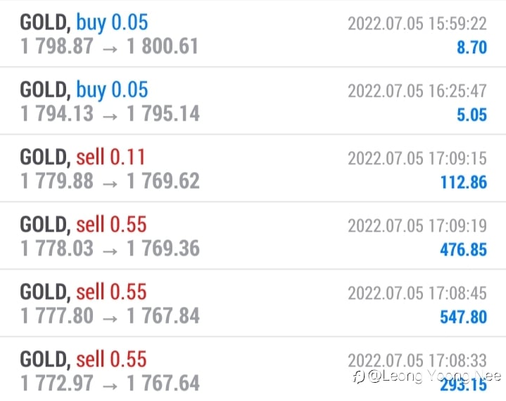Click the timestamp 2022.07.05 17:09:15
This screenshot has width=506, height=401.
pos(417,159)
